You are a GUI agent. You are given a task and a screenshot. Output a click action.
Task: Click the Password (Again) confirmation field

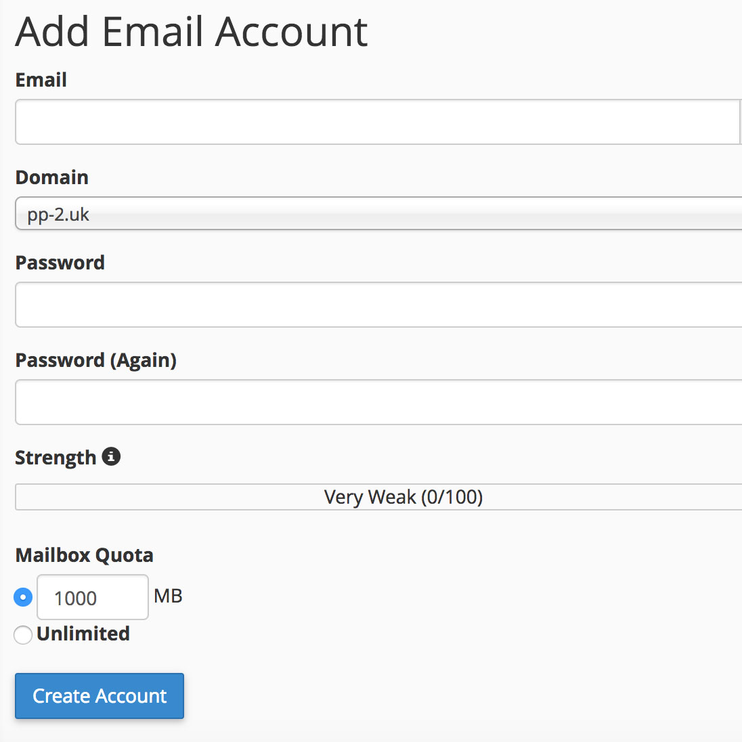coord(378,402)
